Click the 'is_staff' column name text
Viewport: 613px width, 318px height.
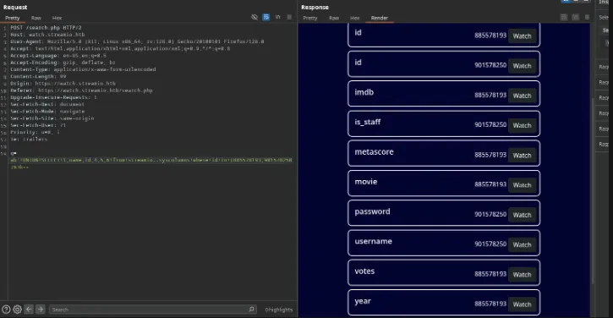368,122
